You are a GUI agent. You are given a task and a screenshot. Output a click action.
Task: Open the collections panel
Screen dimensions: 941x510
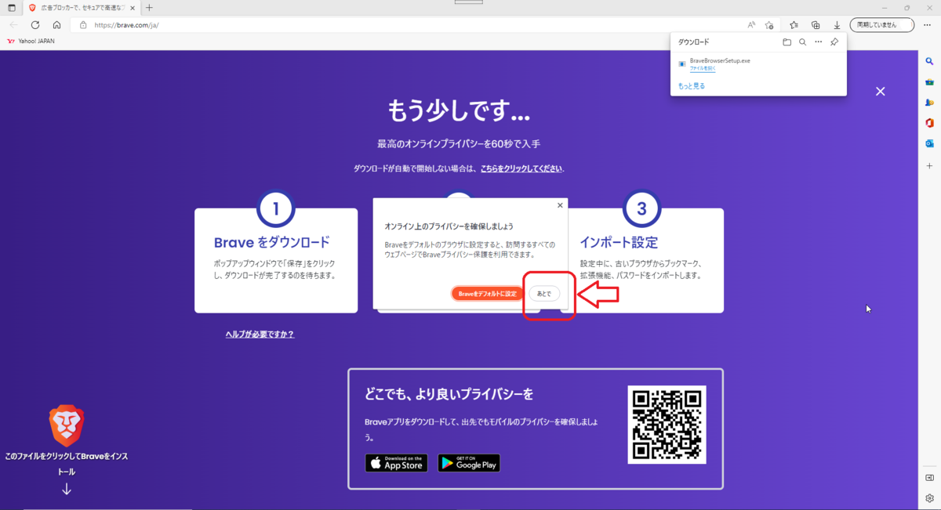816,25
